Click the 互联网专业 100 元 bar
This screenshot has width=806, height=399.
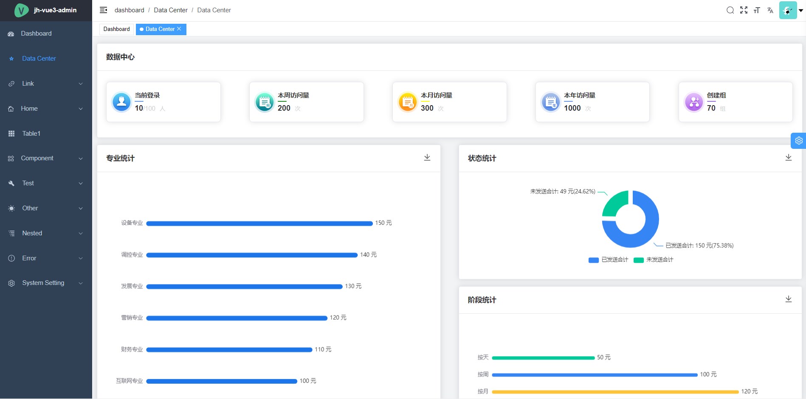[x=222, y=381]
